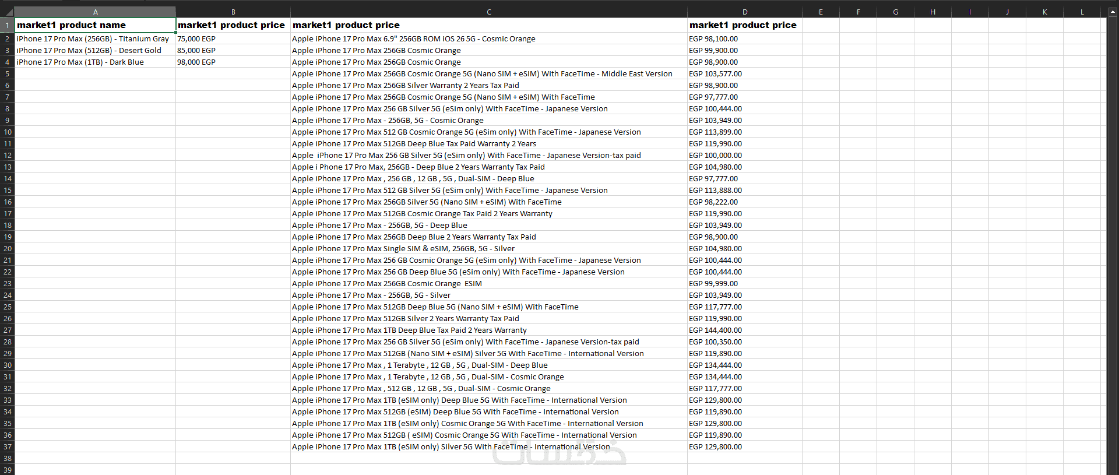The width and height of the screenshot is (1119, 475).
Task: Select column K header
Action: coord(1044,12)
